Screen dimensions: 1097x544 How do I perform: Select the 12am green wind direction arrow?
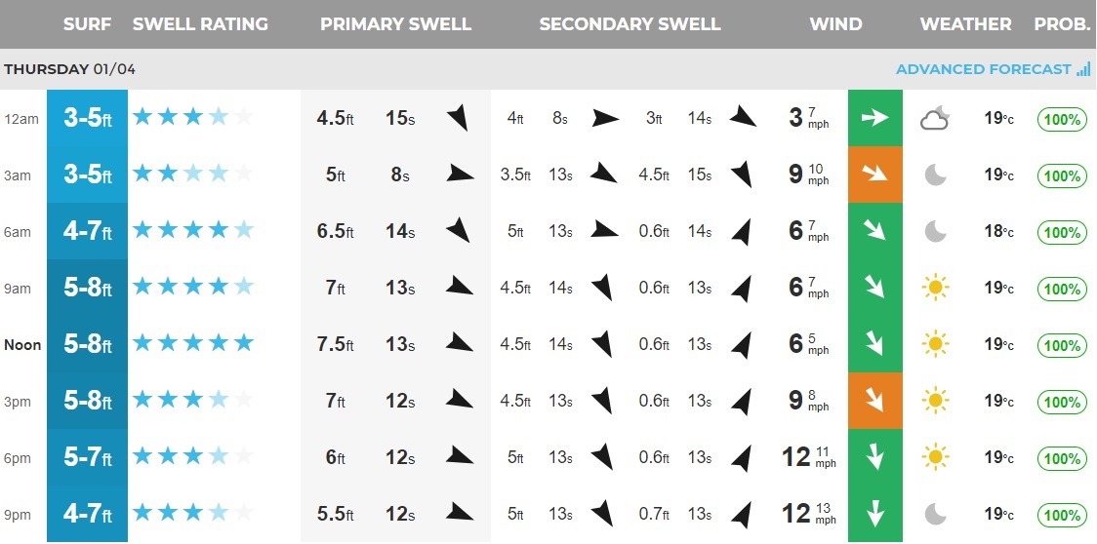[875, 119]
